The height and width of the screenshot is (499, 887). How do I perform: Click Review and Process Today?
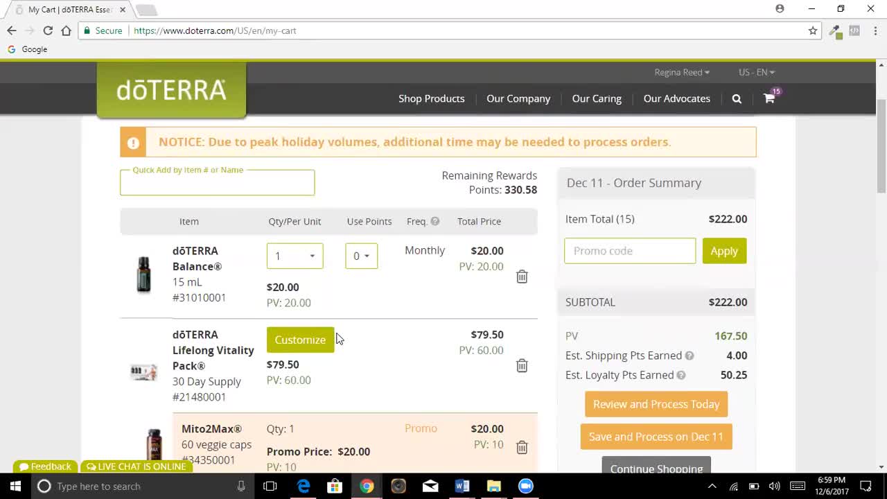656,404
